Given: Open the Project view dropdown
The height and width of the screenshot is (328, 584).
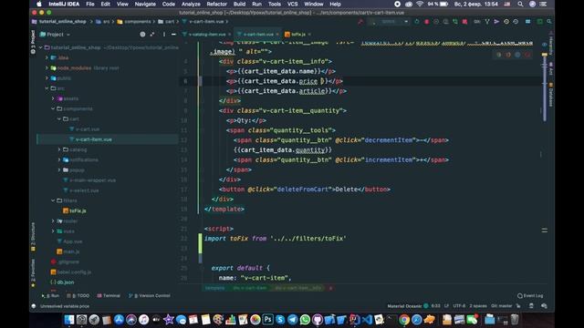Looking at the screenshot, I should pyautogui.click(x=55, y=35).
